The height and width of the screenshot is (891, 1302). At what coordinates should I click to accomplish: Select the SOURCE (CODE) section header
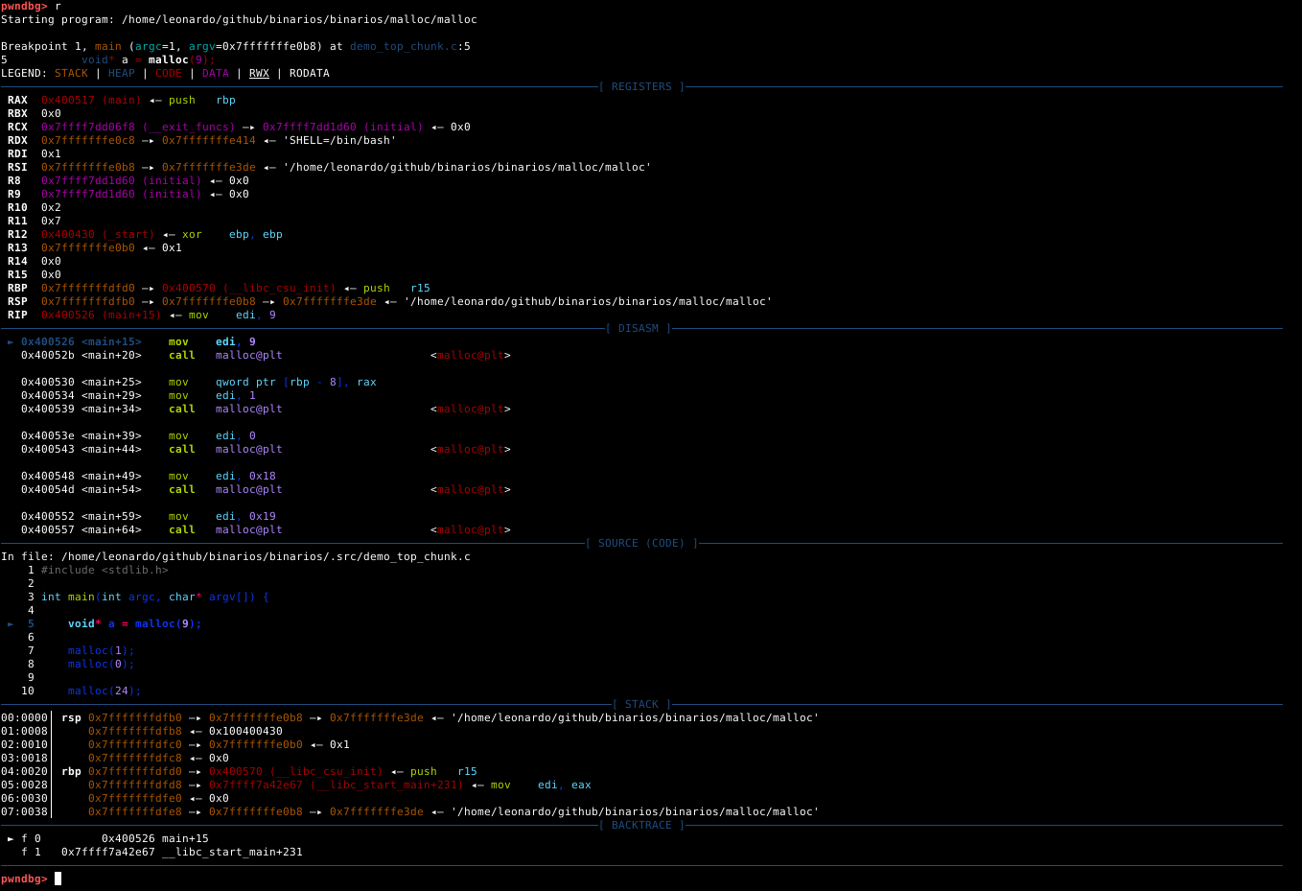(641, 544)
